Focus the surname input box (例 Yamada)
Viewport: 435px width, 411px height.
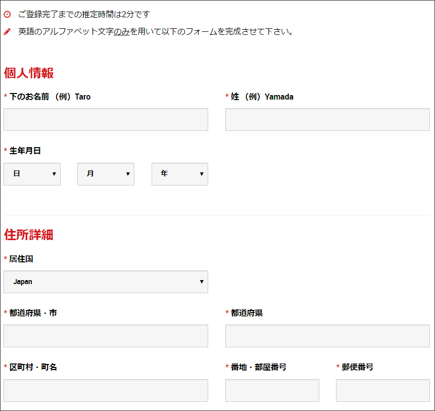(x=327, y=119)
